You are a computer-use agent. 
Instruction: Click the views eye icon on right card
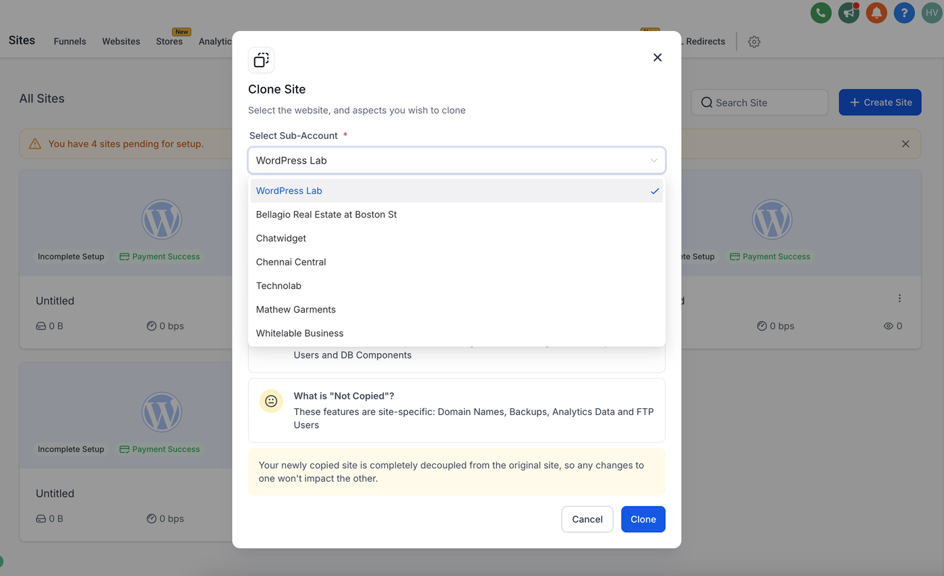(x=889, y=326)
